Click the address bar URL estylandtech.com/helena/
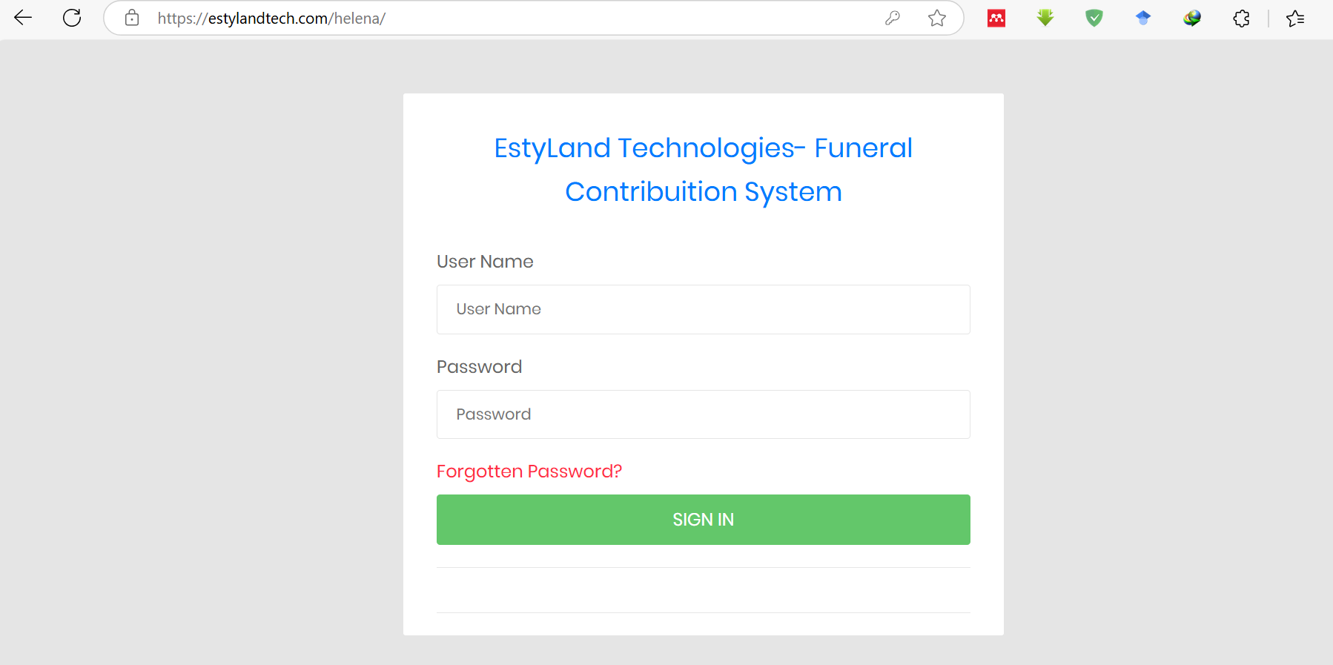This screenshot has width=1333, height=665. pyautogui.click(x=271, y=19)
